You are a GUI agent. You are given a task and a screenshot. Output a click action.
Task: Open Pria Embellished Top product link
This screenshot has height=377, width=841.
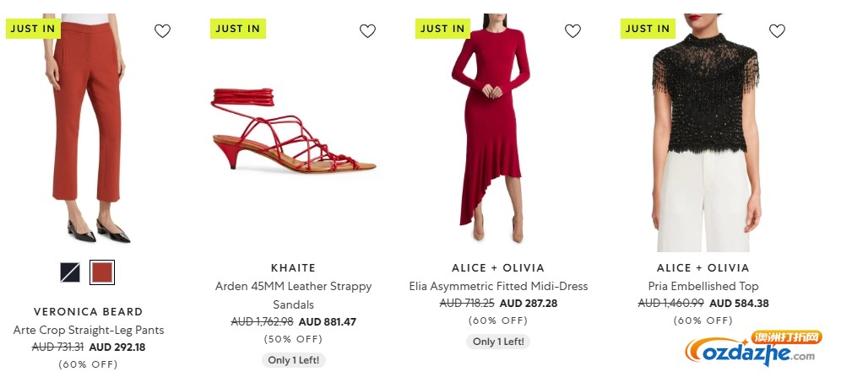pyautogui.click(x=703, y=286)
